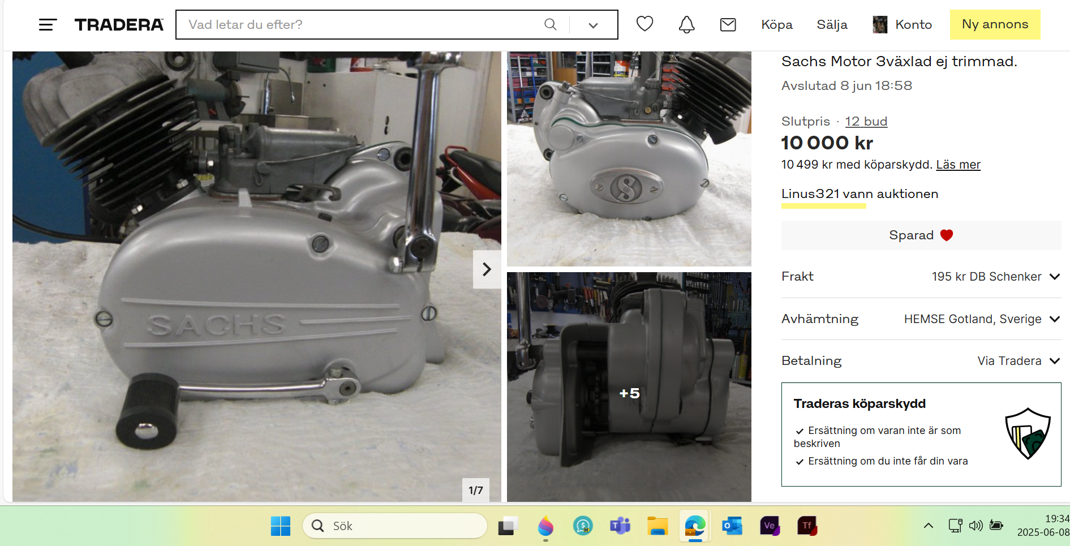Open the +5 more photos thumbnail
The height and width of the screenshot is (546, 1070).
click(629, 387)
